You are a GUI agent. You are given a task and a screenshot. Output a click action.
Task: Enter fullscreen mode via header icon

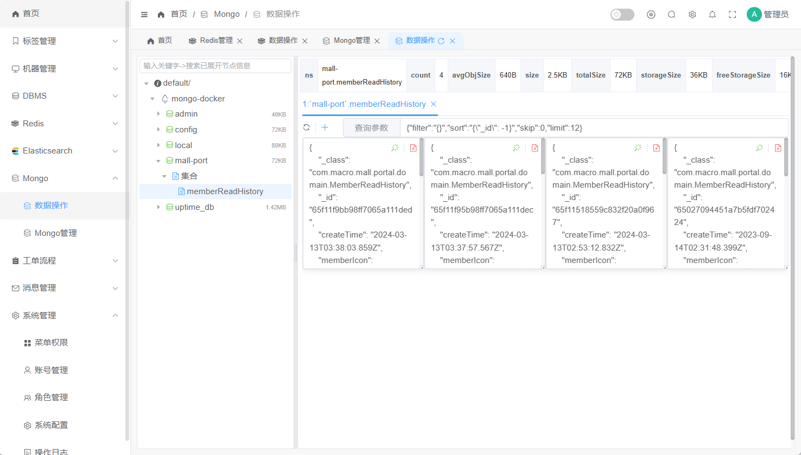pyautogui.click(x=733, y=15)
